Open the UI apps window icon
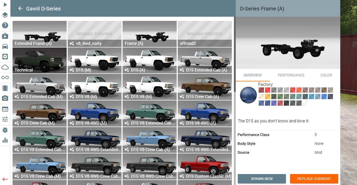 tap(5, 109)
